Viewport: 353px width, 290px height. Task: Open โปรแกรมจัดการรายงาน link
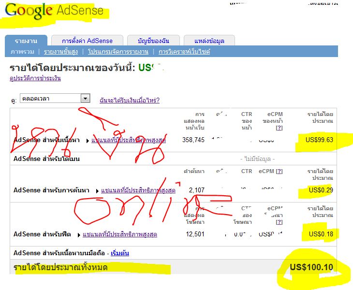(x=118, y=52)
